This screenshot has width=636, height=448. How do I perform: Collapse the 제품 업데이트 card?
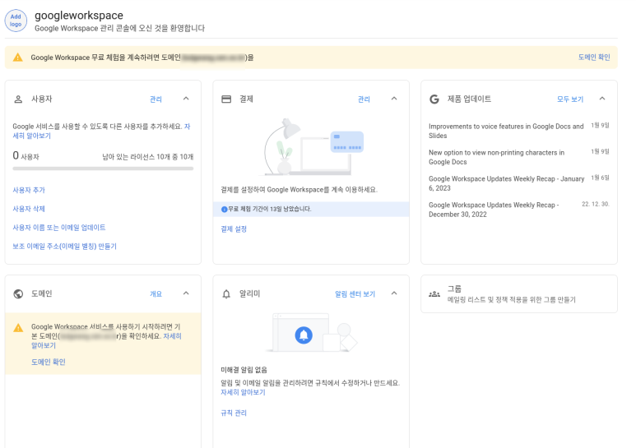tap(602, 99)
